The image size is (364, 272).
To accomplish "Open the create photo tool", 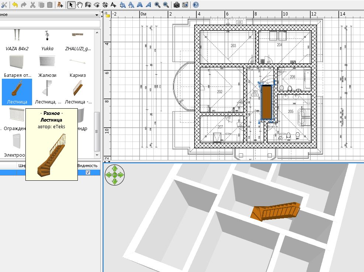I will coord(177,5).
